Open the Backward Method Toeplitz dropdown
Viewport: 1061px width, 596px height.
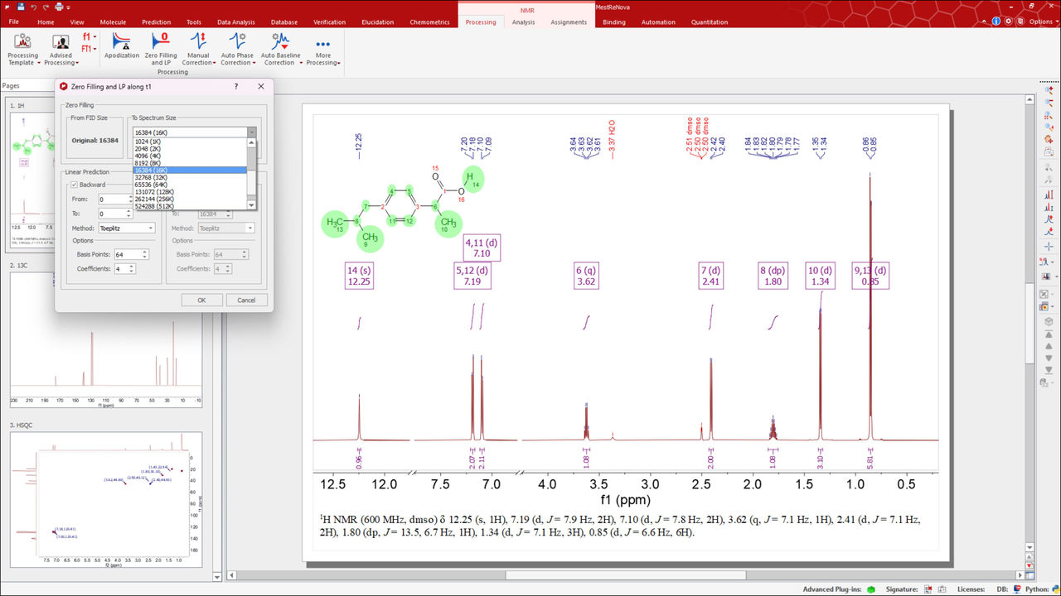126,228
